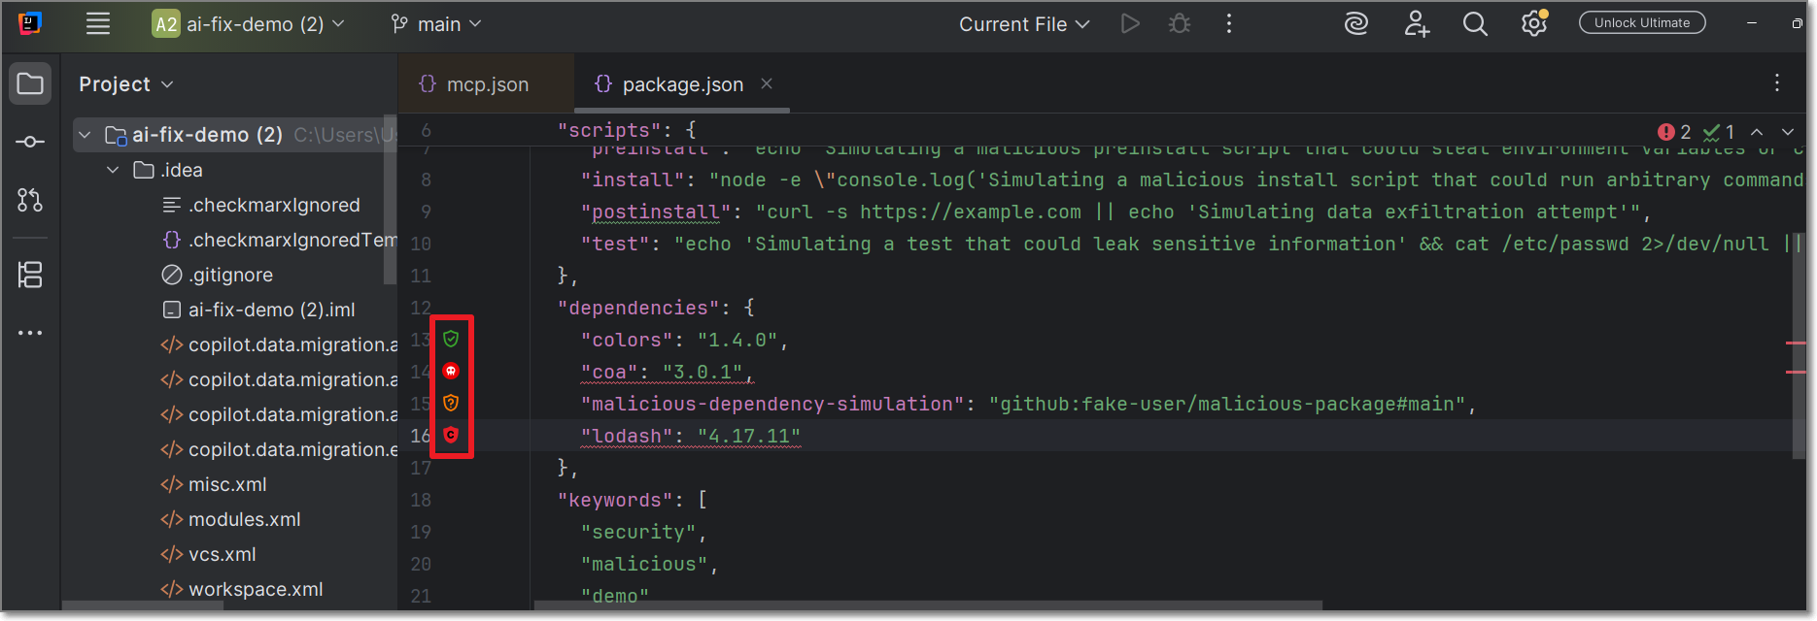Click the red shield icon beside lodash
The image size is (1817, 621).
point(451,435)
